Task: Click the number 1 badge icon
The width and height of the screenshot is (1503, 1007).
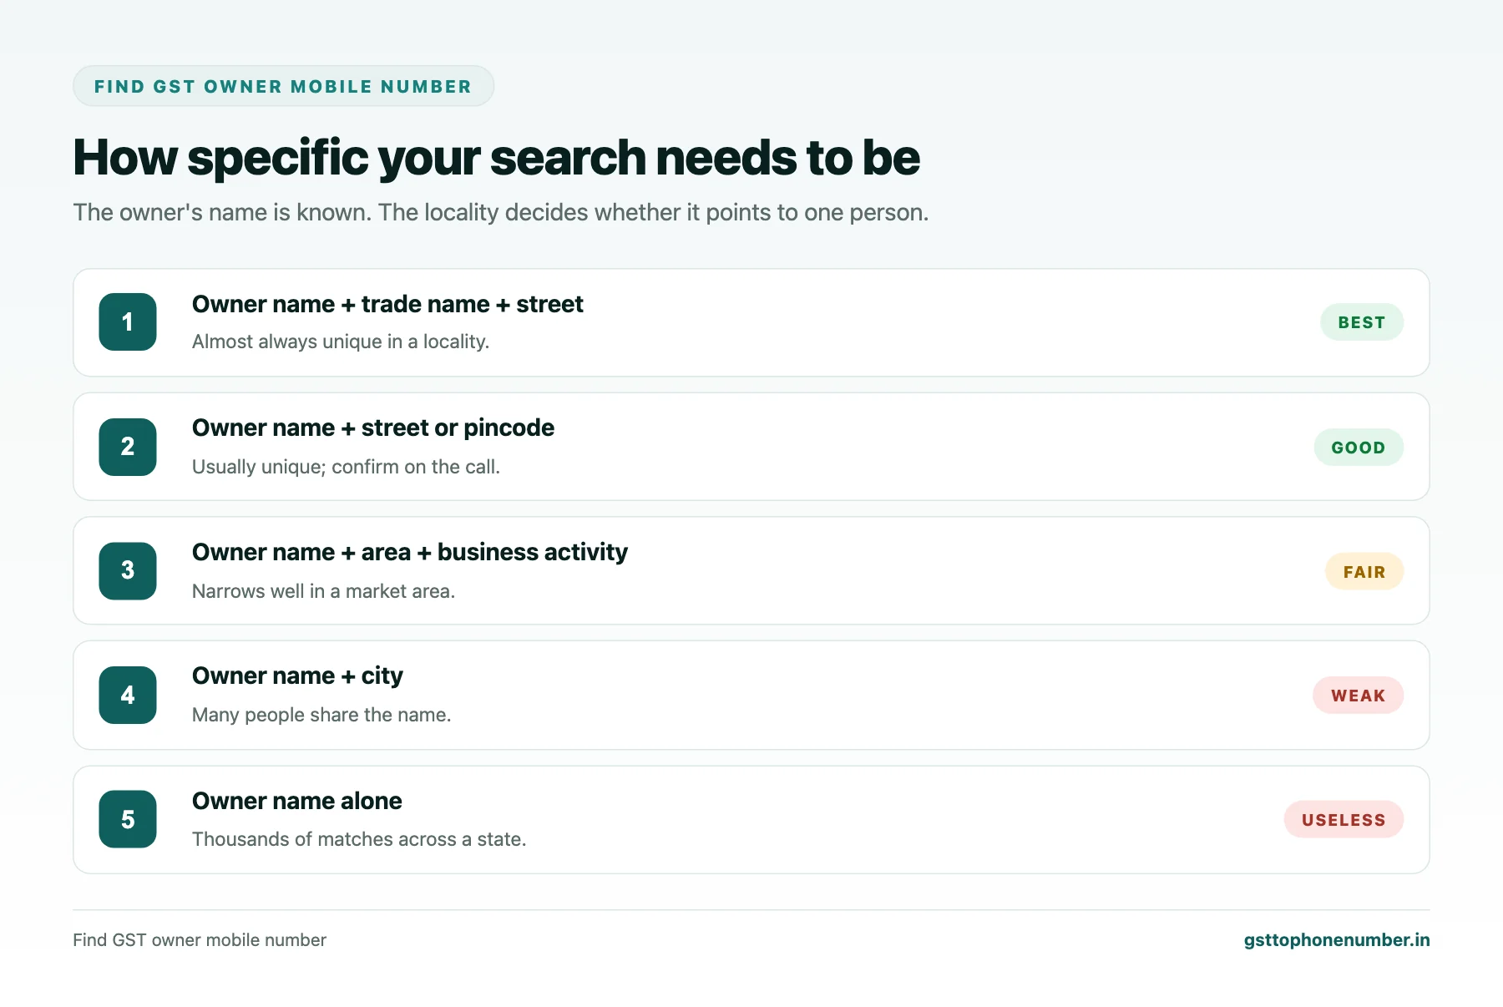Action: point(128,321)
